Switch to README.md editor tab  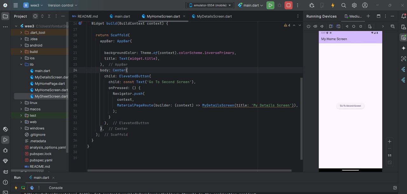(85, 16)
